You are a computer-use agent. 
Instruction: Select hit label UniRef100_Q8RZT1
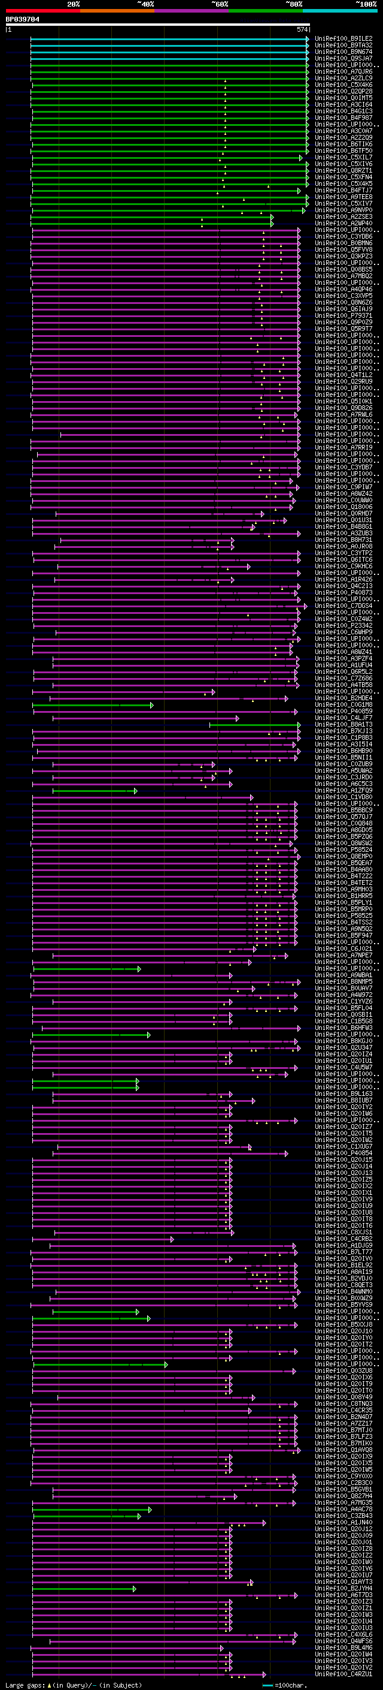[x=344, y=171]
